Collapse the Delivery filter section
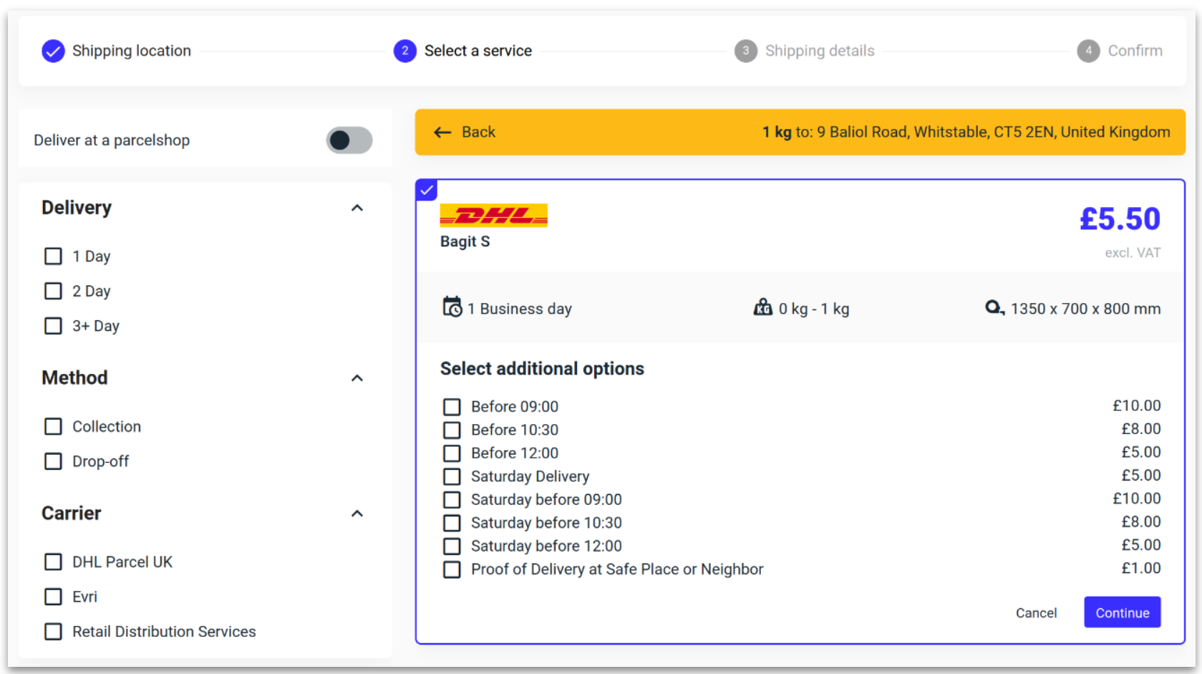The width and height of the screenshot is (1202, 674). pyautogui.click(x=357, y=208)
